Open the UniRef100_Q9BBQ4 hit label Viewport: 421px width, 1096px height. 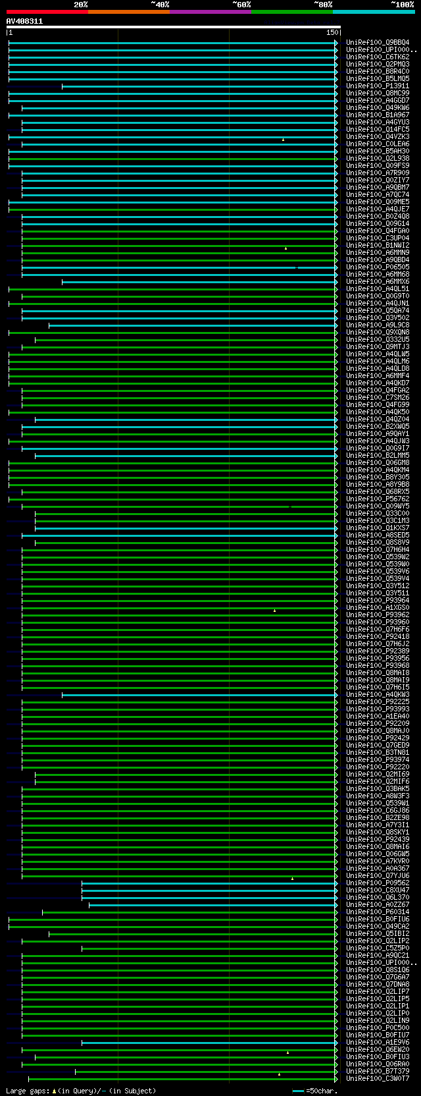(x=378, y=43)
